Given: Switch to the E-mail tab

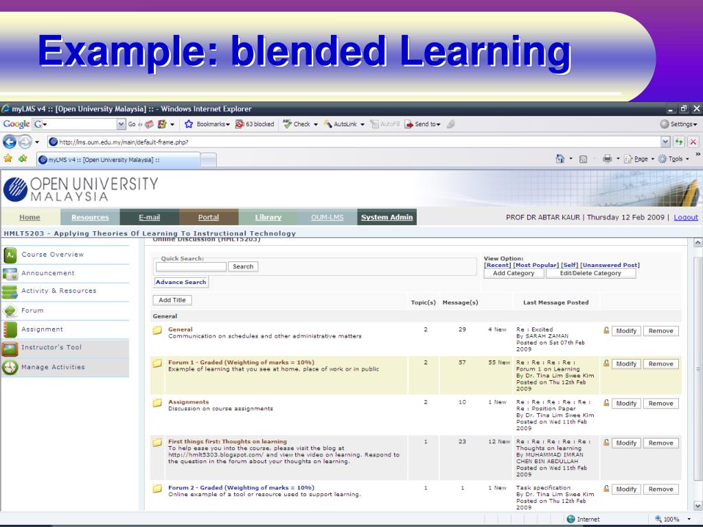Looking at the screenshot, I should pyautogui.click(x=149, y=218).
